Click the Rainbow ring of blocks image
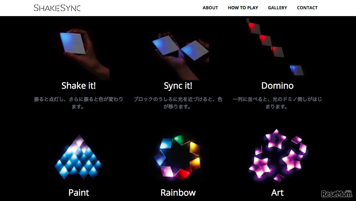The image size is (356, 201). click(178, 157)
